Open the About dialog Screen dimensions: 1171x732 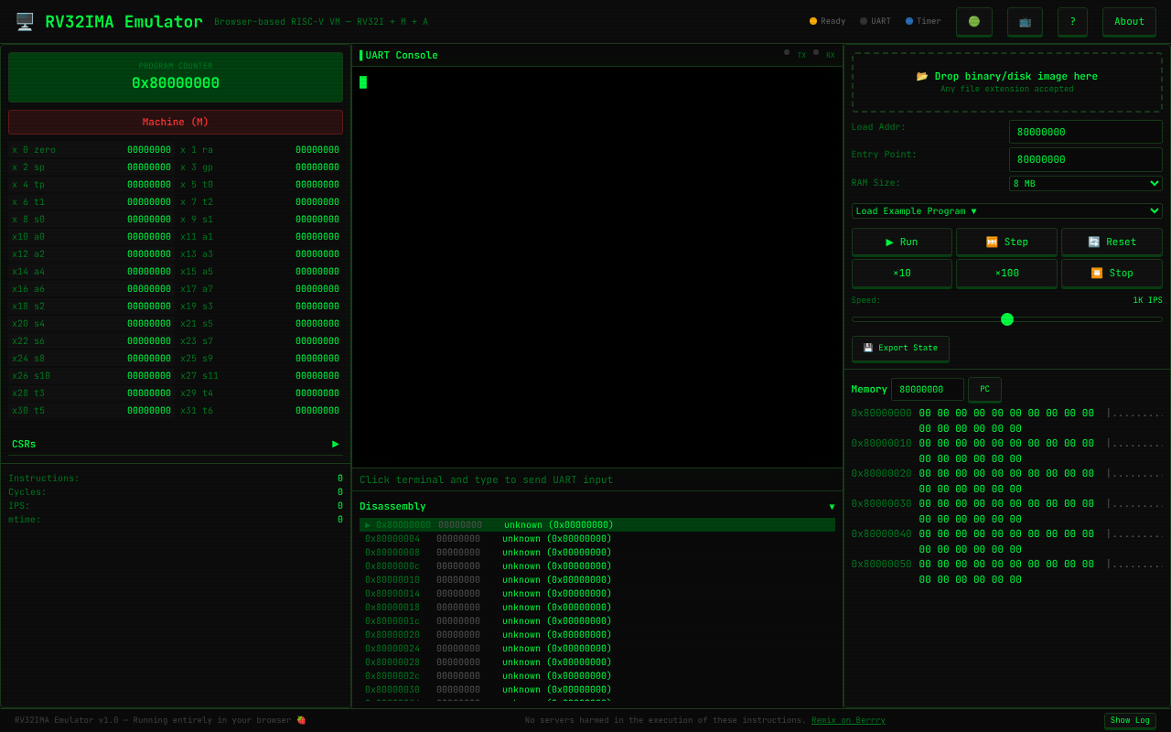[x=1129, y=22]
